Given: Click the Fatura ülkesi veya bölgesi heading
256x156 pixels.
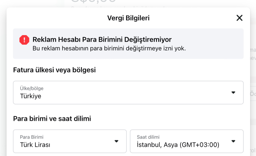Looking at the screenshot, I should tap(54, 70).
